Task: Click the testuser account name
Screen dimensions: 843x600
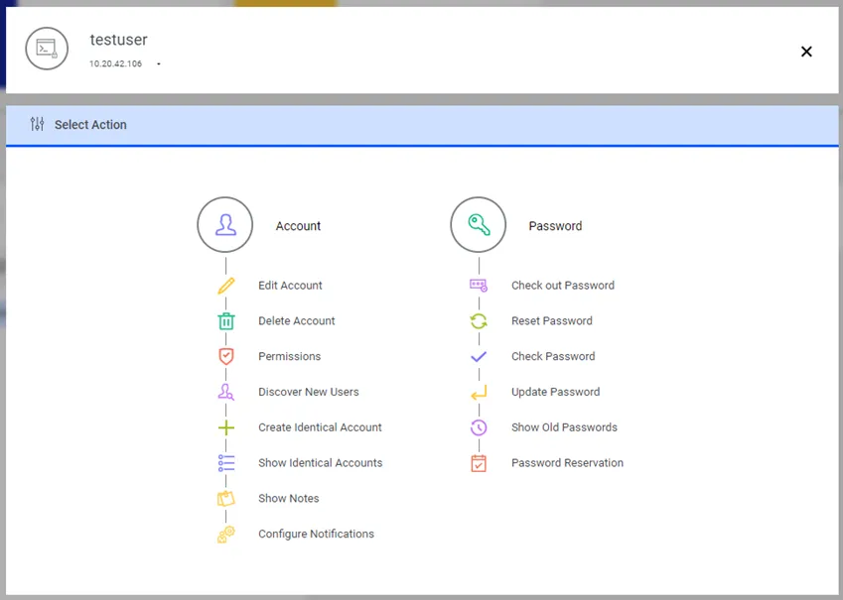Action: pos(118,40)
